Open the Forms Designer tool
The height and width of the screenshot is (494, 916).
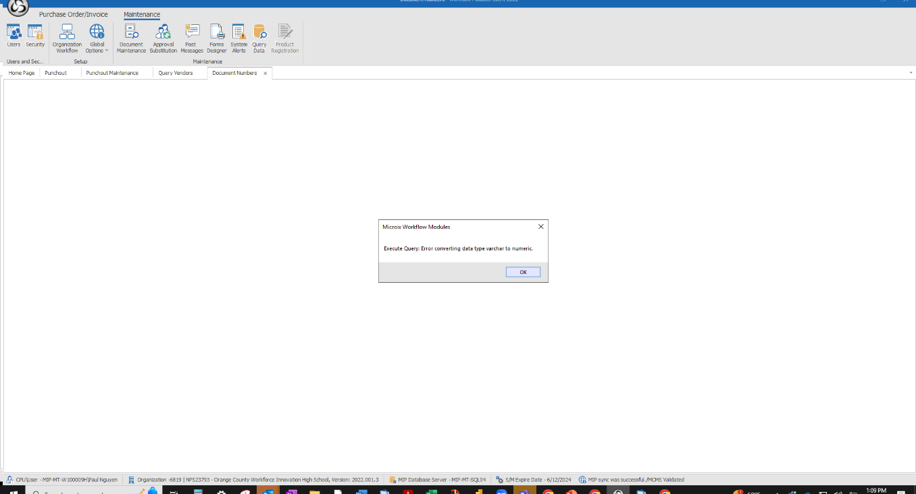(217, 38)
